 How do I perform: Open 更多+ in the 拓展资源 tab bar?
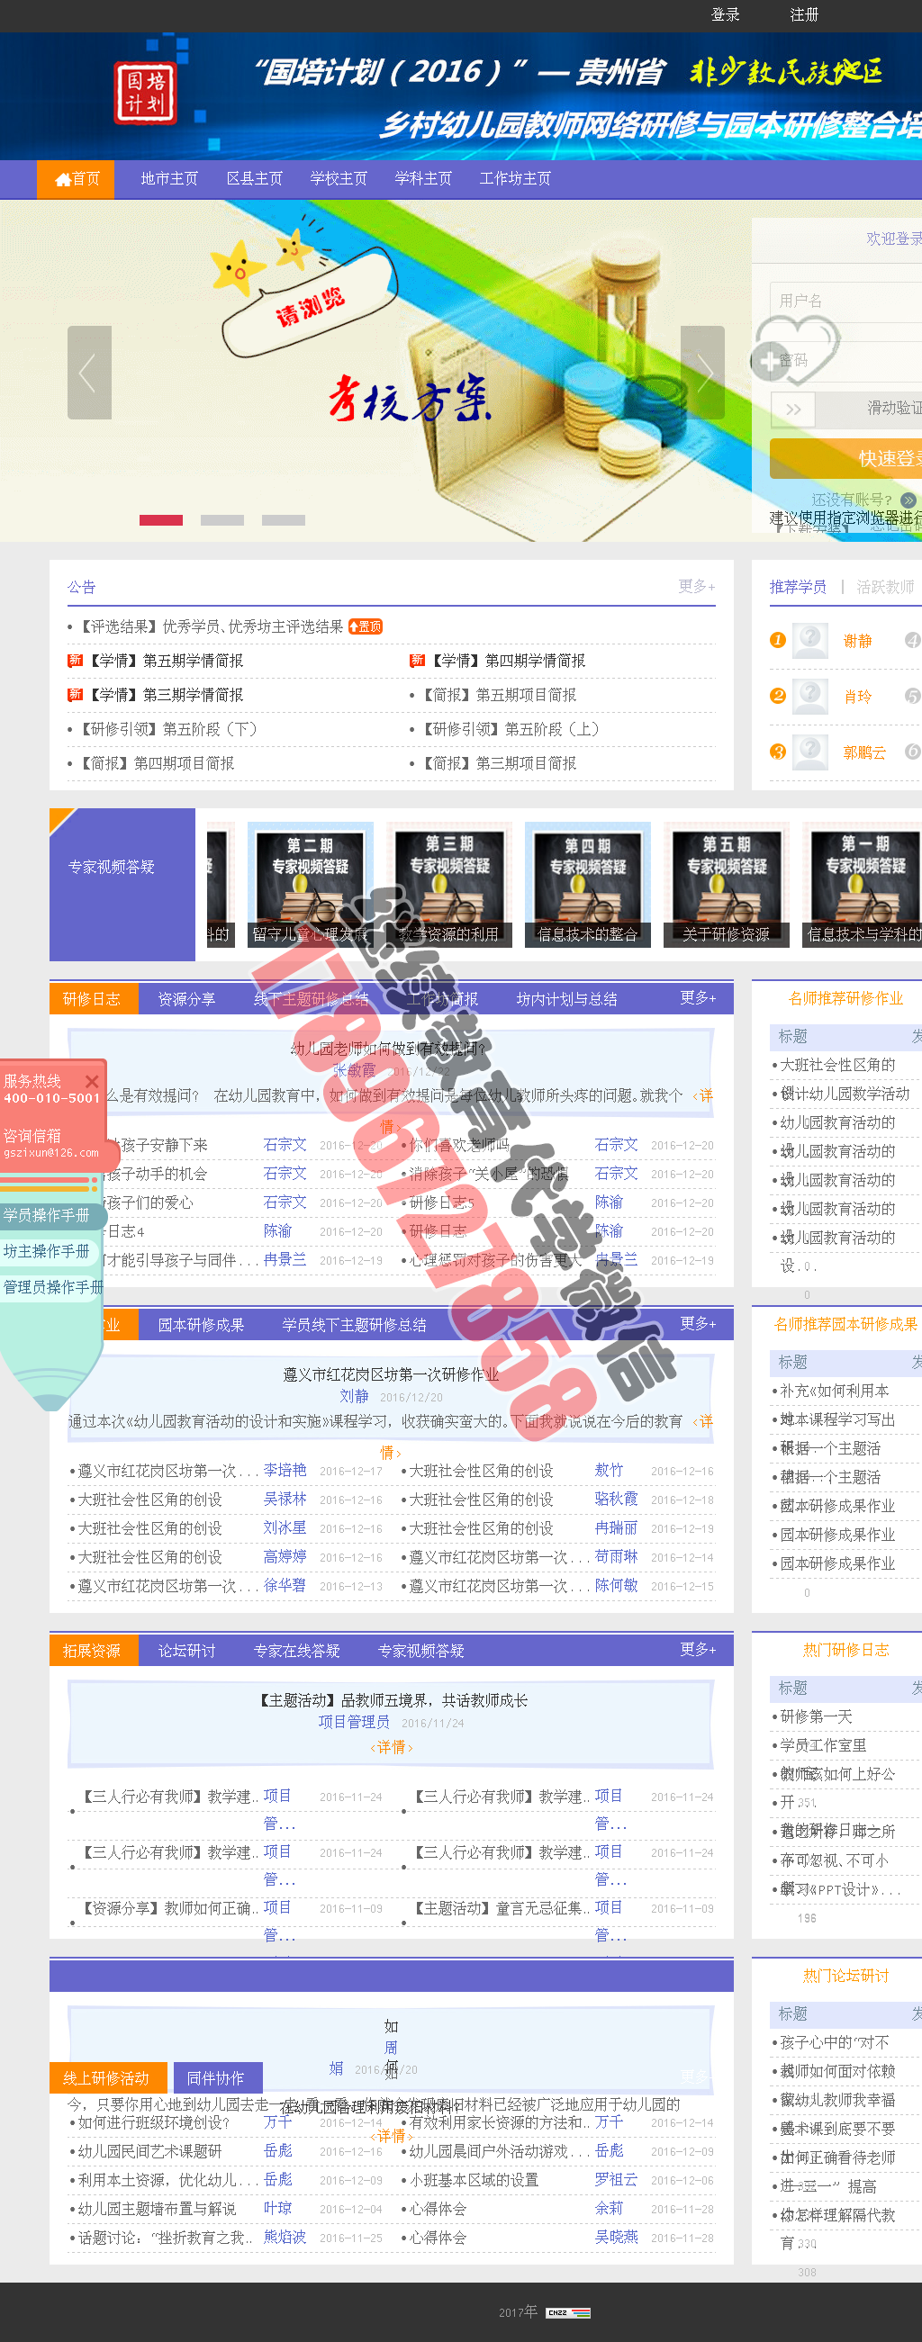(699, 1649)
